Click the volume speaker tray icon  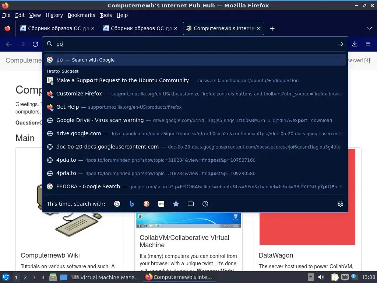pos(321,277)
